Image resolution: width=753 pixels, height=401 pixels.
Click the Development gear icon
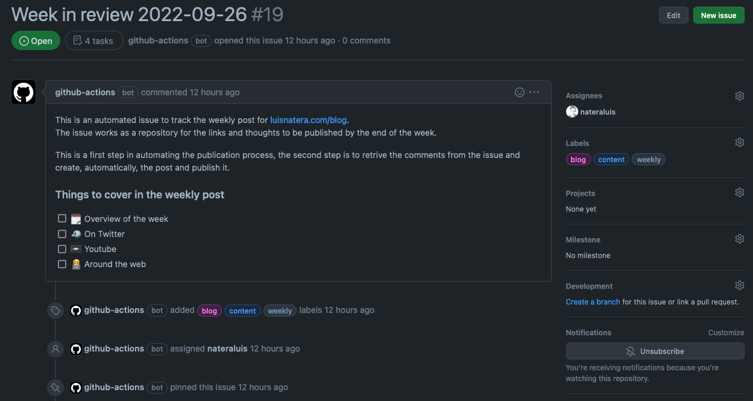740,286
